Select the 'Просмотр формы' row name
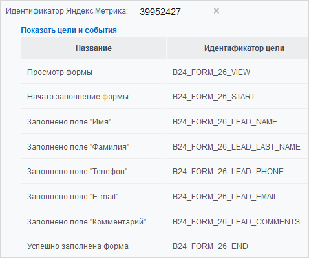This screenshot has height=258, width=309. click(x=59, y=72)
